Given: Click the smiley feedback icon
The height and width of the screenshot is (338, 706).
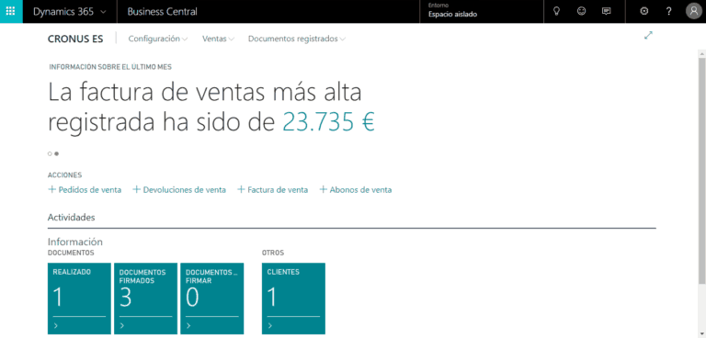Looking at the screenshot, I should [581, 11].
